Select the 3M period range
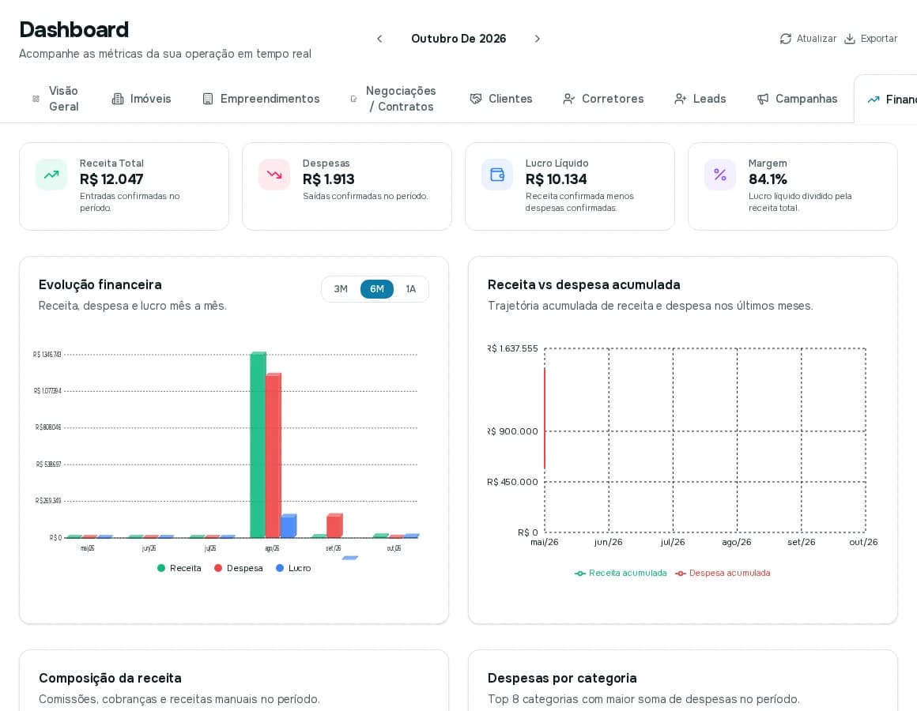 coord(341,289)
